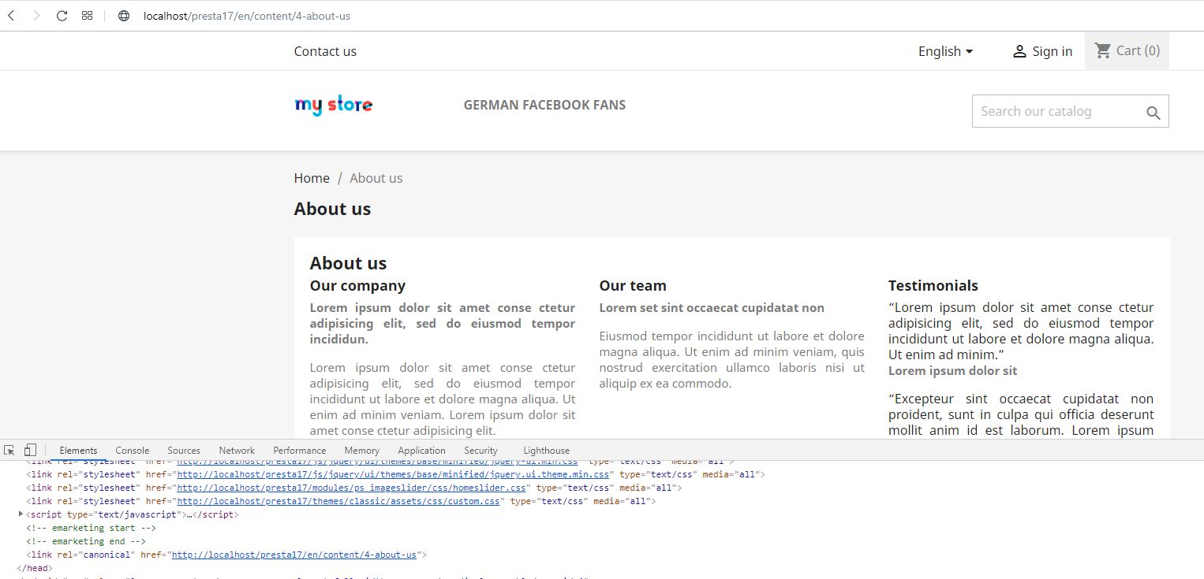Click the Our team heading

633,285
